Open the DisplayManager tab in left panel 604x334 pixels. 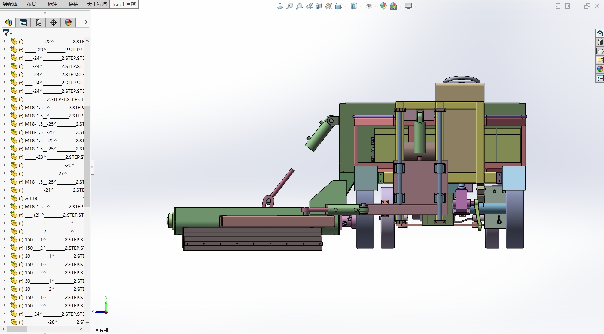tap(68, 23)
